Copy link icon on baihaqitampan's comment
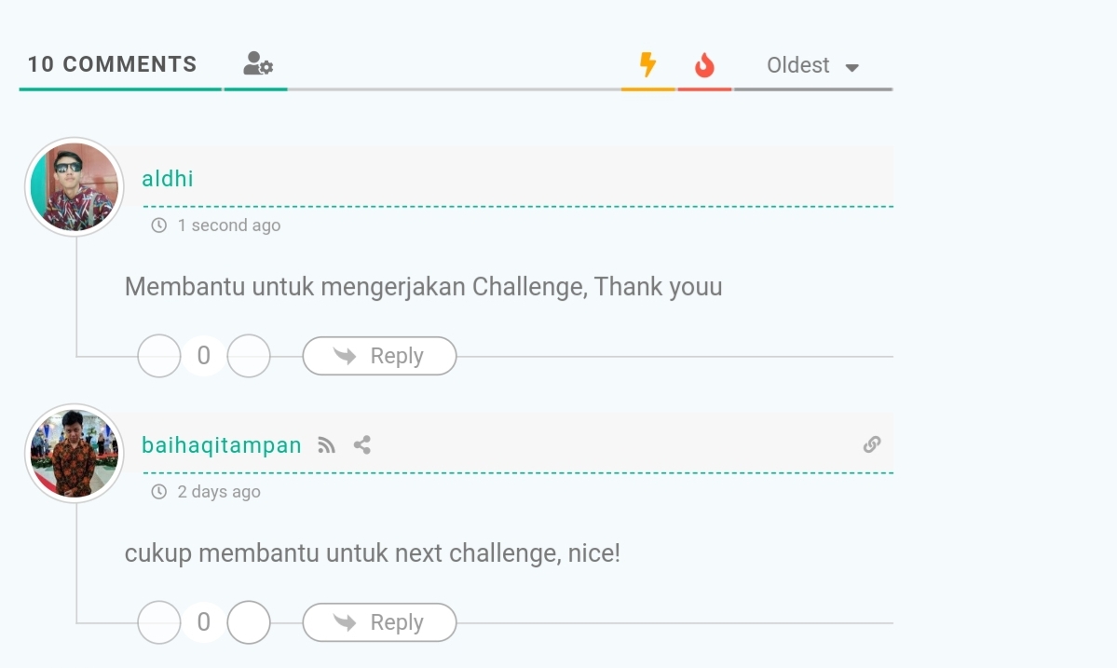This screenshot has height=668, width=1117. click(x=872, y=444)
